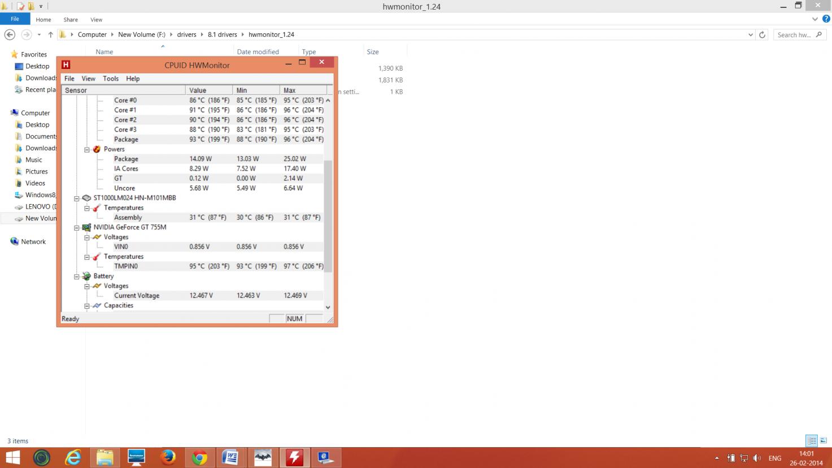Refresh the folder view in Explorer

tap(762, 34)
